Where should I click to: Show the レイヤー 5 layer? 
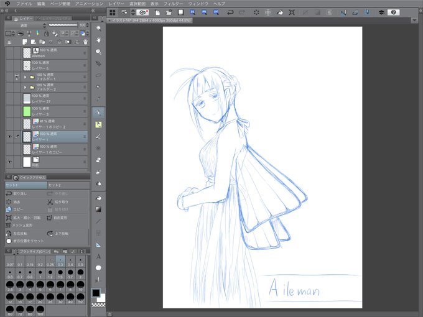pyautogui.click(x=10, y=65)
